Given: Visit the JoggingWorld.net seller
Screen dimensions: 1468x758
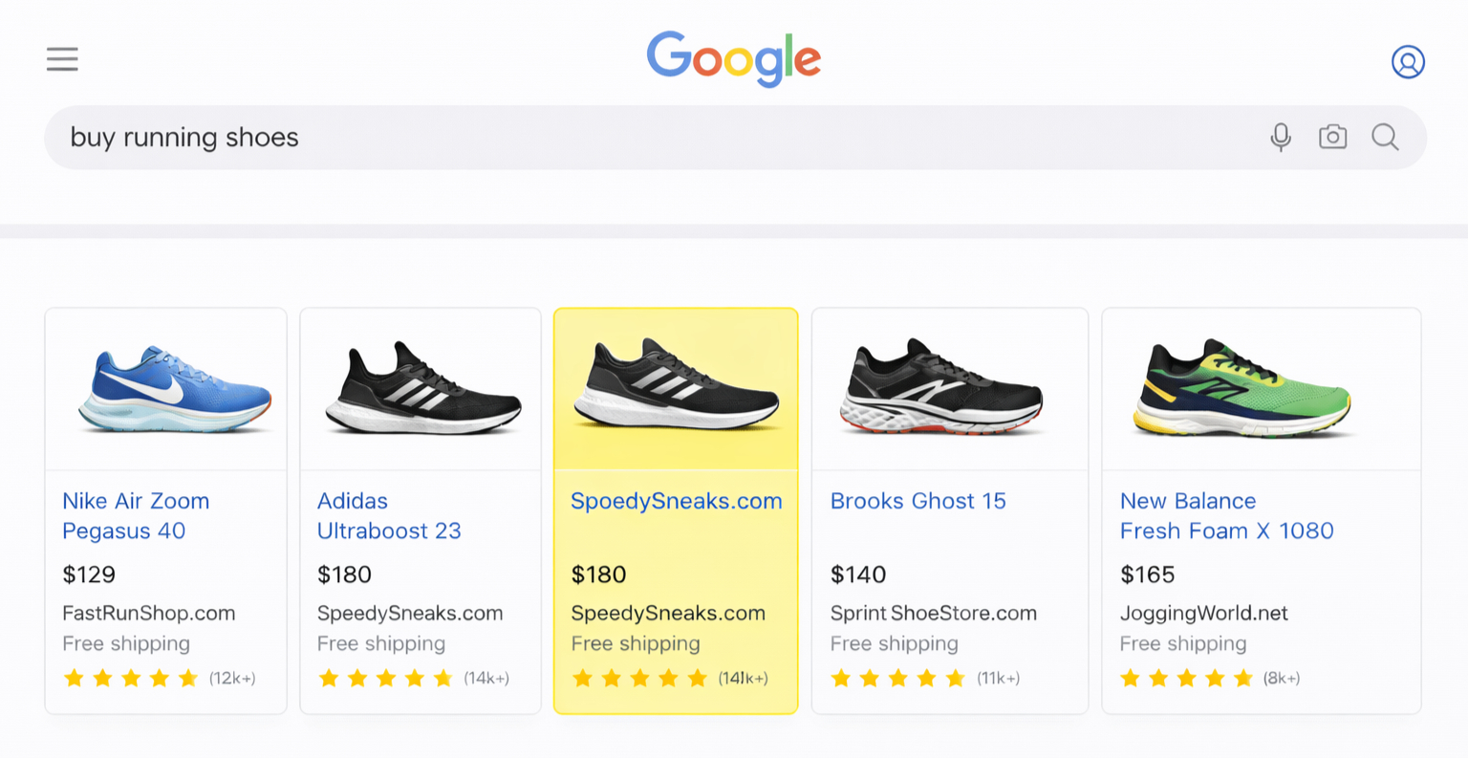Looking at the screenshot, I should (1203, 613).
